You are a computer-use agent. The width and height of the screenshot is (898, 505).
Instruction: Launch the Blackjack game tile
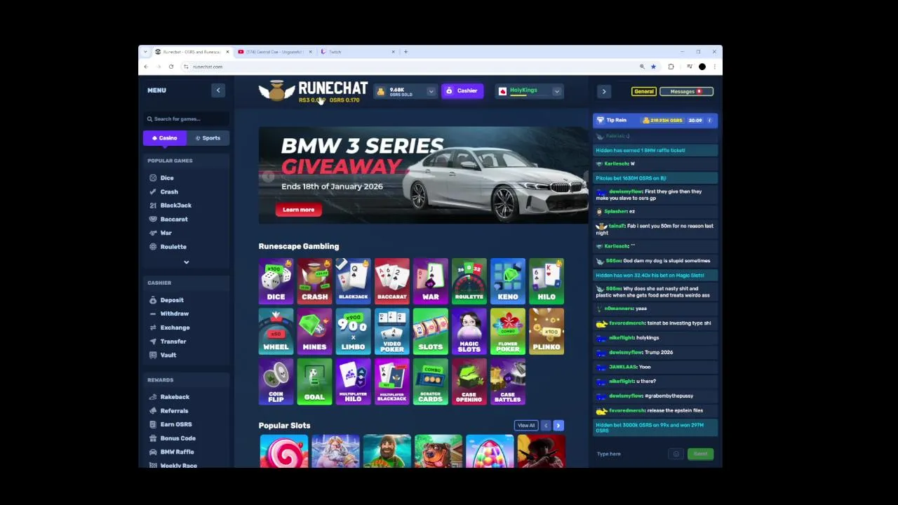click(353, 281)
